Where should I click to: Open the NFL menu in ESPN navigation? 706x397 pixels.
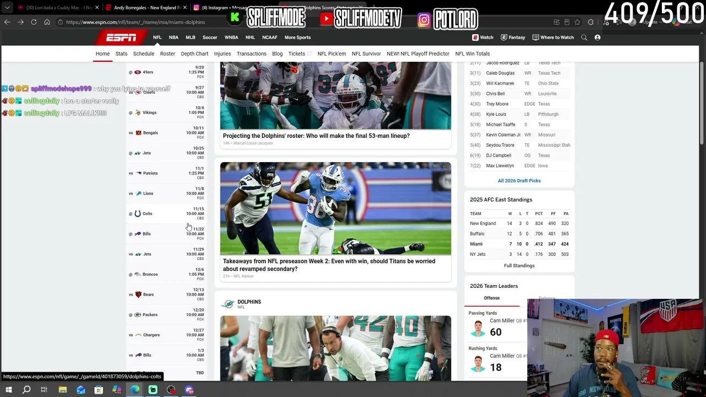click(x=157, y=37)
